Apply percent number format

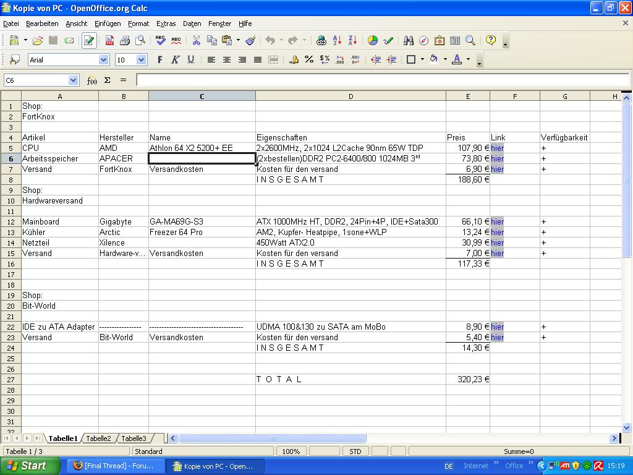pos(309,60)
